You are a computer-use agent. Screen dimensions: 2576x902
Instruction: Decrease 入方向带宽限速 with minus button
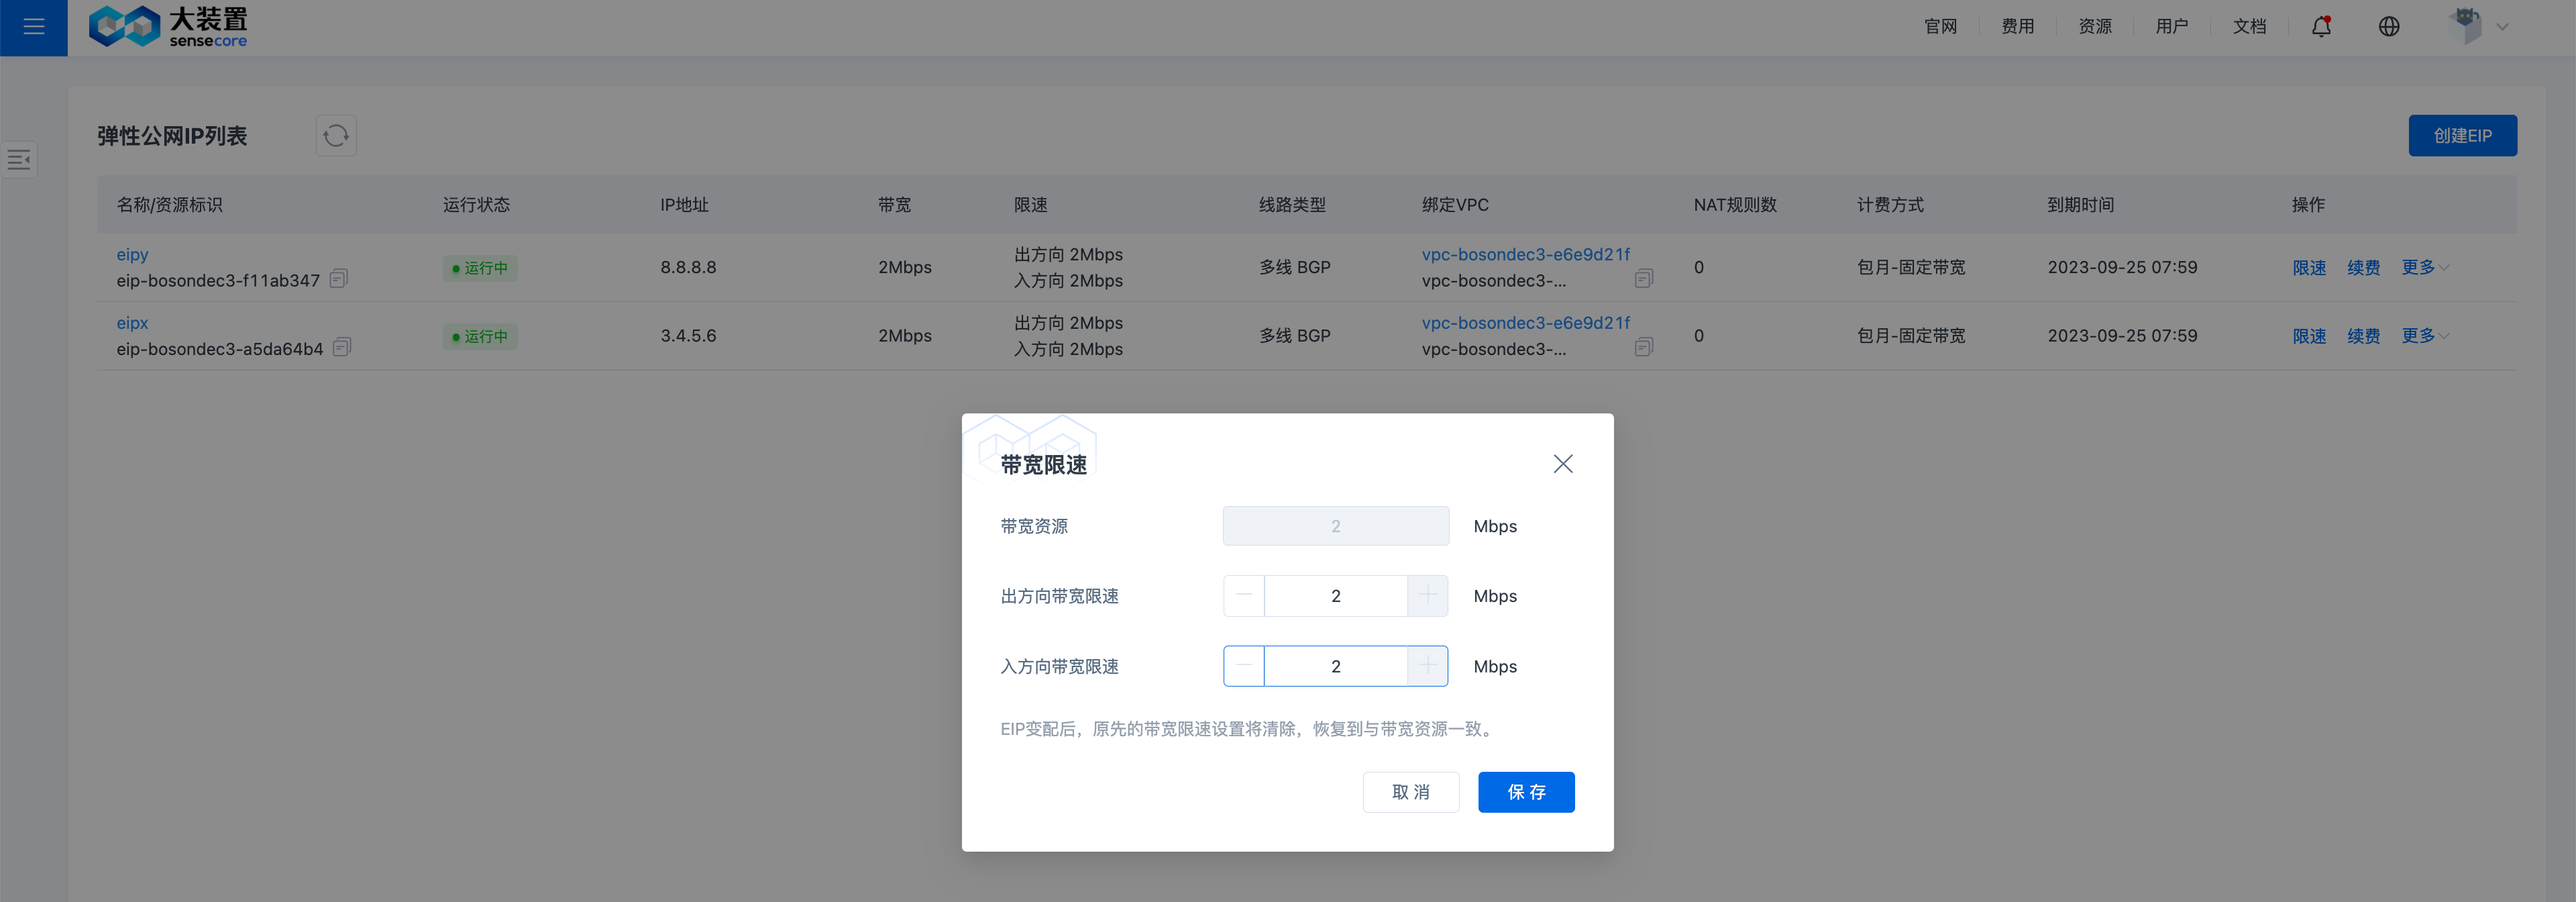(1244, 666)
